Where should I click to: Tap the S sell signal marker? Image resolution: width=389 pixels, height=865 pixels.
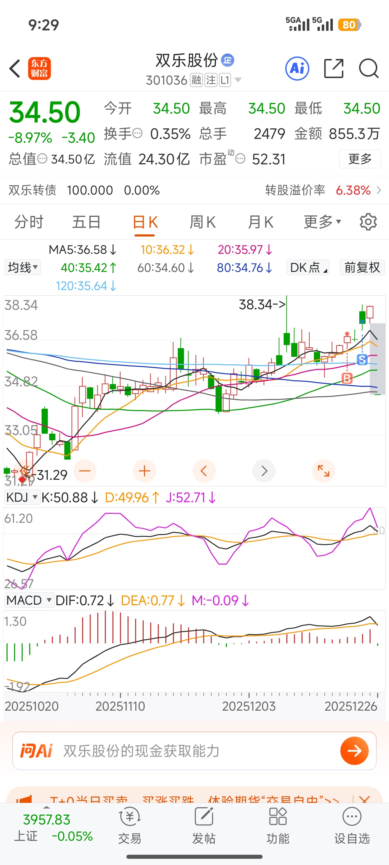pyautogui.click(x=362, y=360)
